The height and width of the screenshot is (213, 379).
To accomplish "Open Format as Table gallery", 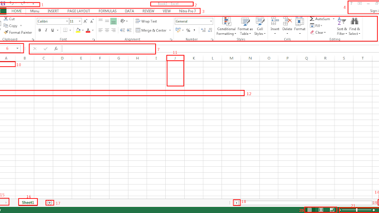I will (245, 26).
